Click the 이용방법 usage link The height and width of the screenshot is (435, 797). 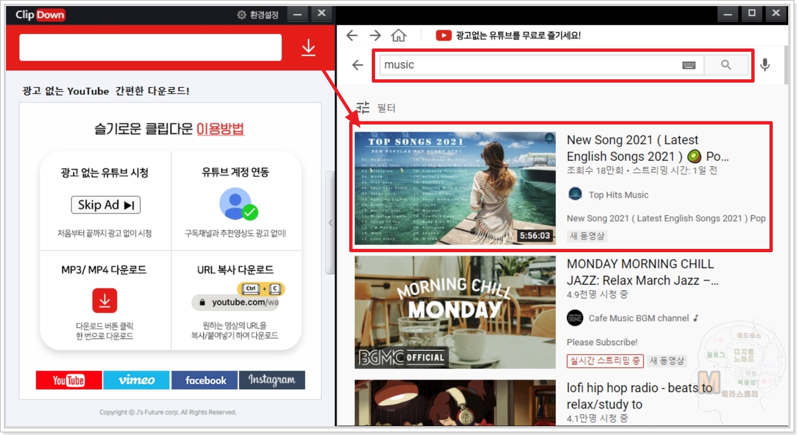coord(220,129)
